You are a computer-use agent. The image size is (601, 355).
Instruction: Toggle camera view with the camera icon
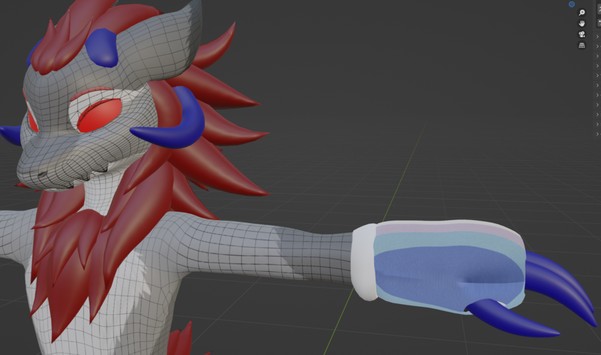(x=582, y=35)
